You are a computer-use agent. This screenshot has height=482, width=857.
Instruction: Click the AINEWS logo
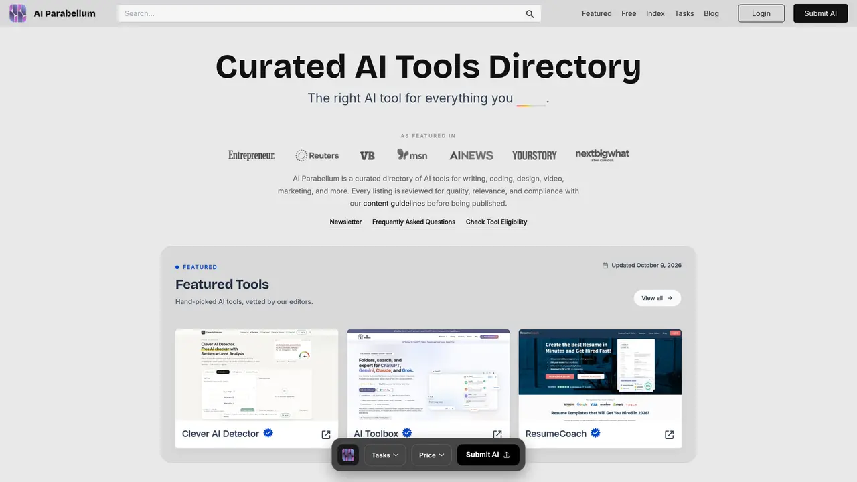point(471,155)
